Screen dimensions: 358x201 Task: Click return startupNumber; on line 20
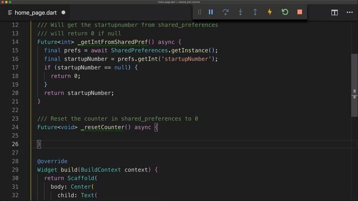(x=79, y=93)
